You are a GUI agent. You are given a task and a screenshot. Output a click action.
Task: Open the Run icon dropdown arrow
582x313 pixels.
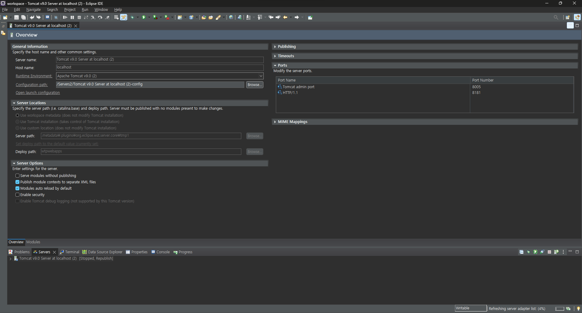pos(149,17)
